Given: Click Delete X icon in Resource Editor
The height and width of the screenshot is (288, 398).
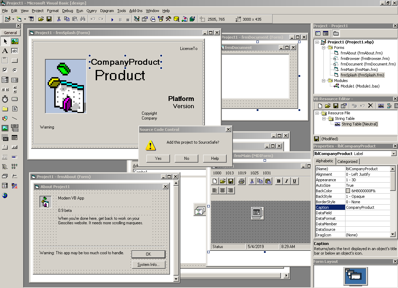Looking at the screenshot, I should (x=370, y=105).
